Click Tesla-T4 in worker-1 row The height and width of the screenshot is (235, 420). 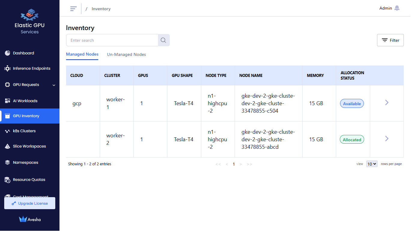(x=184, y=103)
